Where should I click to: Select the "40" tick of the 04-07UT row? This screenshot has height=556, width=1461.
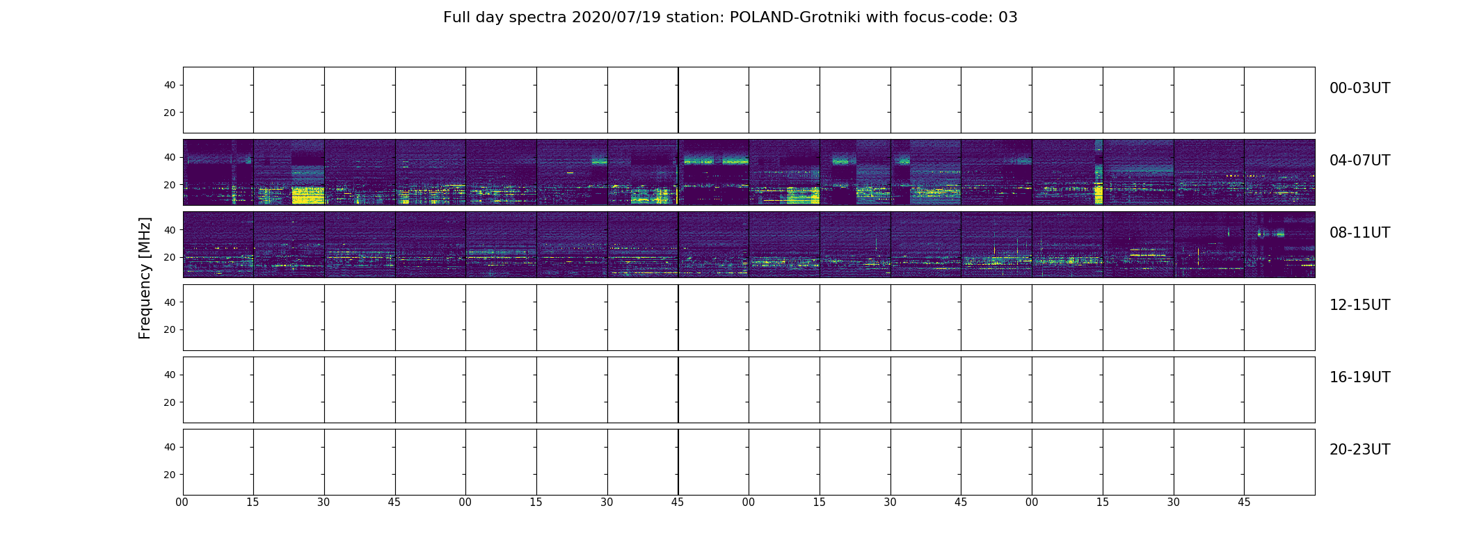[x=169, y=157]
